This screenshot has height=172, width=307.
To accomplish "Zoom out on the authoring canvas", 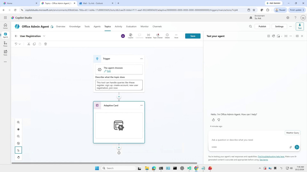I will point(18,136).
